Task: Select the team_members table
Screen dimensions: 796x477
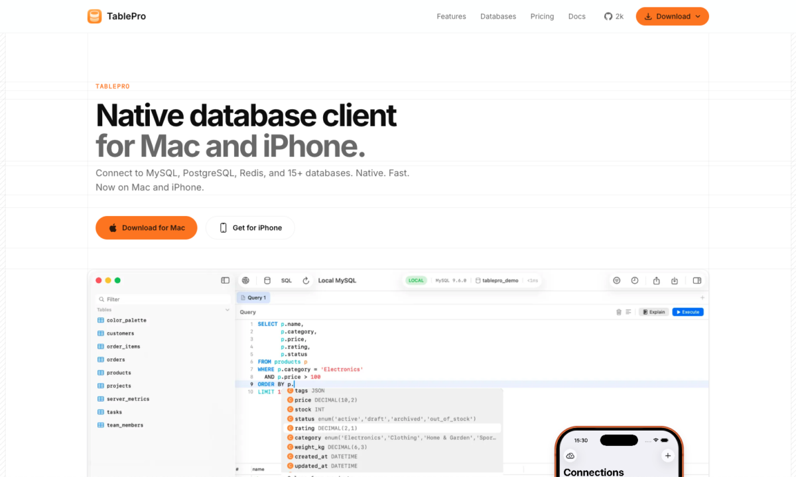Action: 120,425
